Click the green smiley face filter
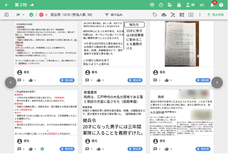This screenshot has width=228, height=158. [32, 15]
